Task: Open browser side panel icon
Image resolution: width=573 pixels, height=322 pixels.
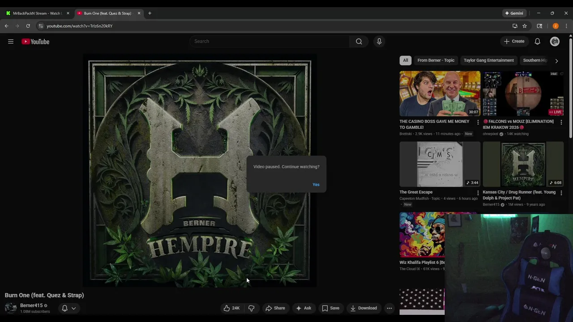Action: (539, 26)
